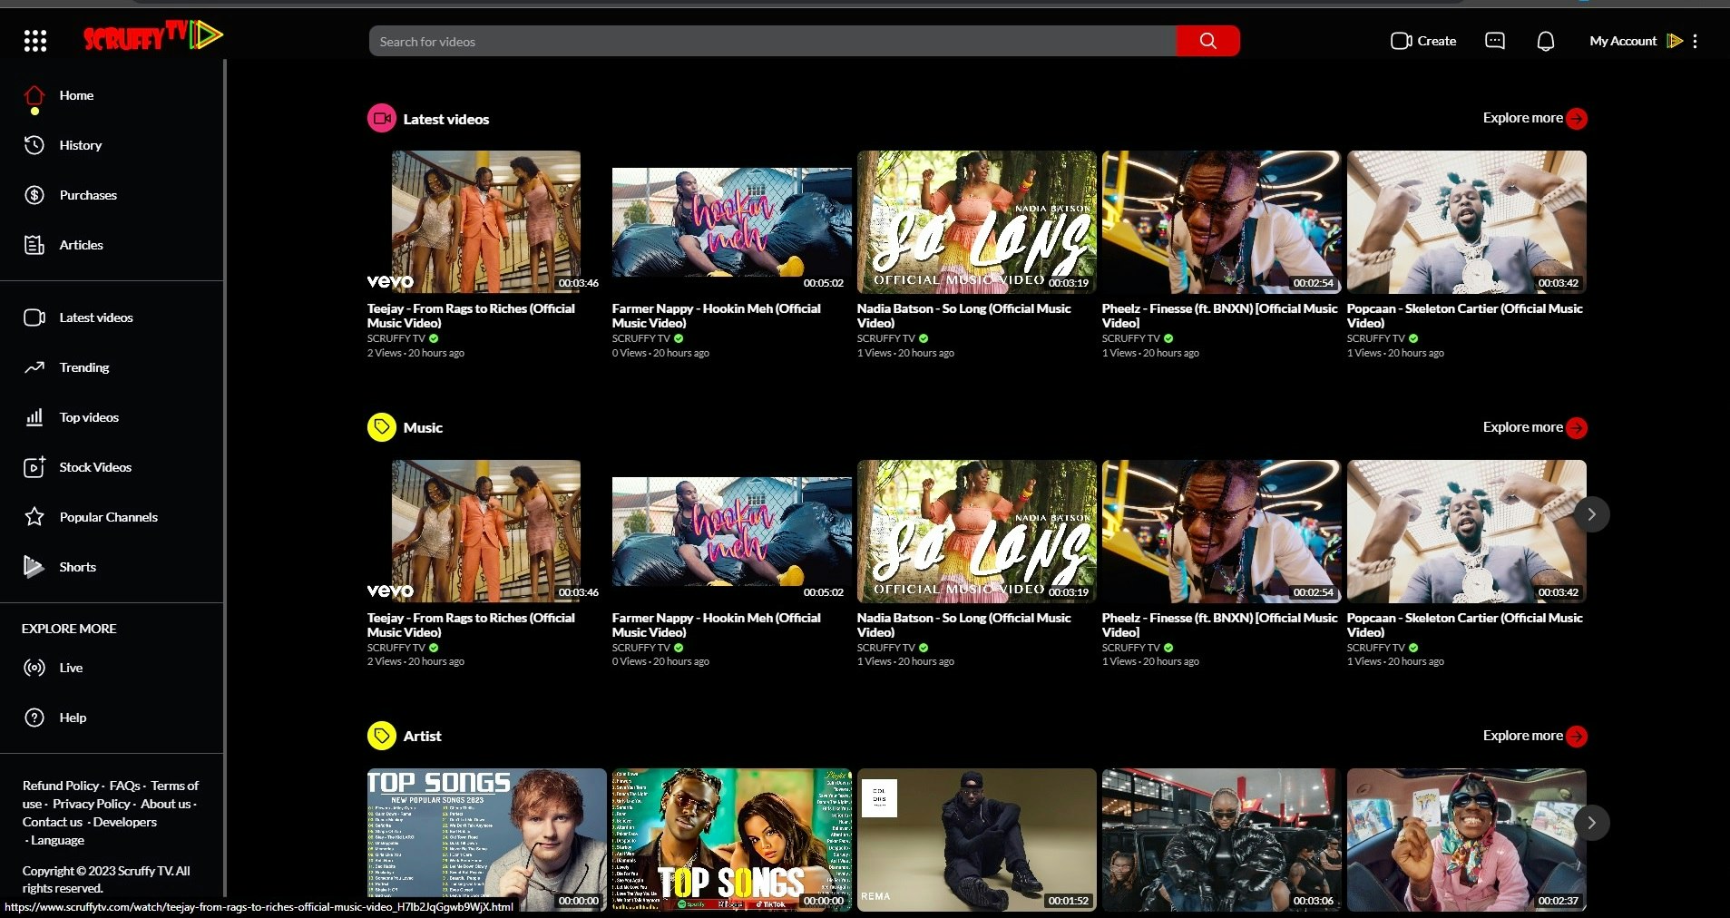Advance the Music row with next chevron
The width and height of the screenshot is (1730, 918).
coord(1591,514)
